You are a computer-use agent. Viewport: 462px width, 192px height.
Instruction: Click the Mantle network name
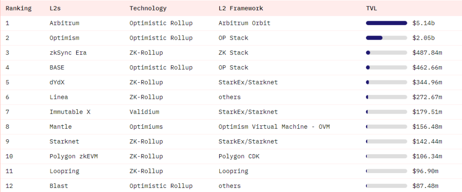point(60,127)
